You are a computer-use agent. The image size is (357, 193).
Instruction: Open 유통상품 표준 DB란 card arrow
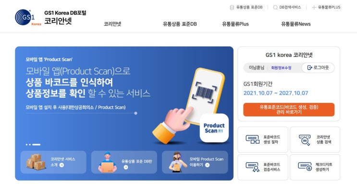point(126,167)
